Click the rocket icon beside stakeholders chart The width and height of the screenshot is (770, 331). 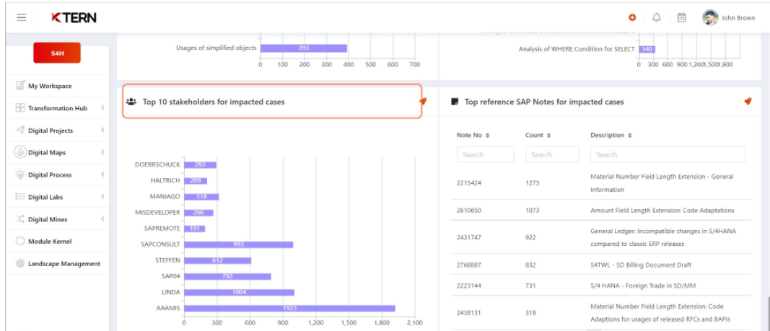click(423, 102)
